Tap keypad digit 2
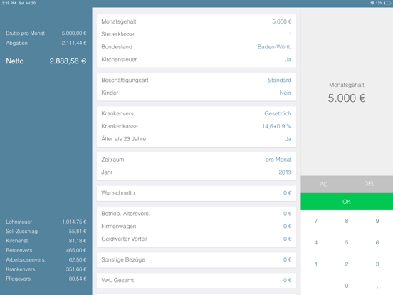Screen dimensions: 393x295 tap(347, 264)
